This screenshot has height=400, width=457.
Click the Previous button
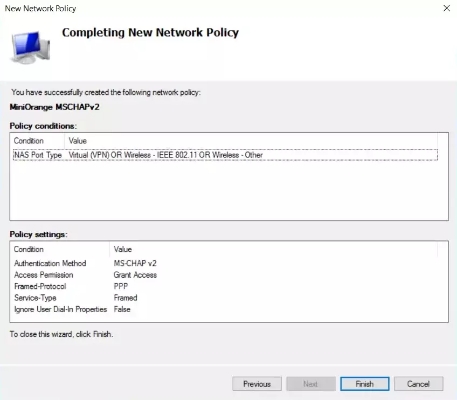257,384
